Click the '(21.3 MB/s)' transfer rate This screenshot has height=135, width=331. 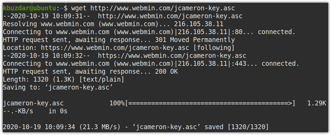(99, 127)
